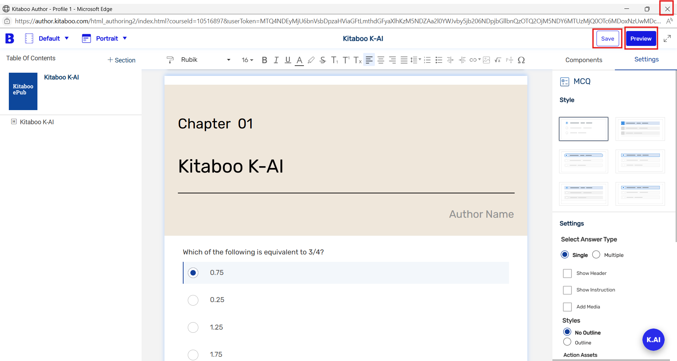Align text right

click(x=393, y=60)
